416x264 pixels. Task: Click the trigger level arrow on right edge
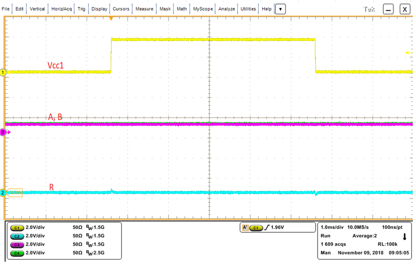coord(410,52)
